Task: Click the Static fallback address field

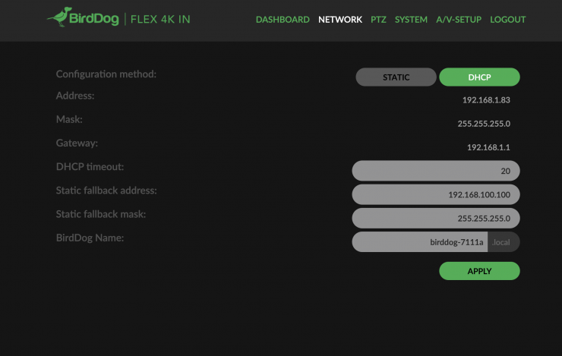Action: (436, 194)
